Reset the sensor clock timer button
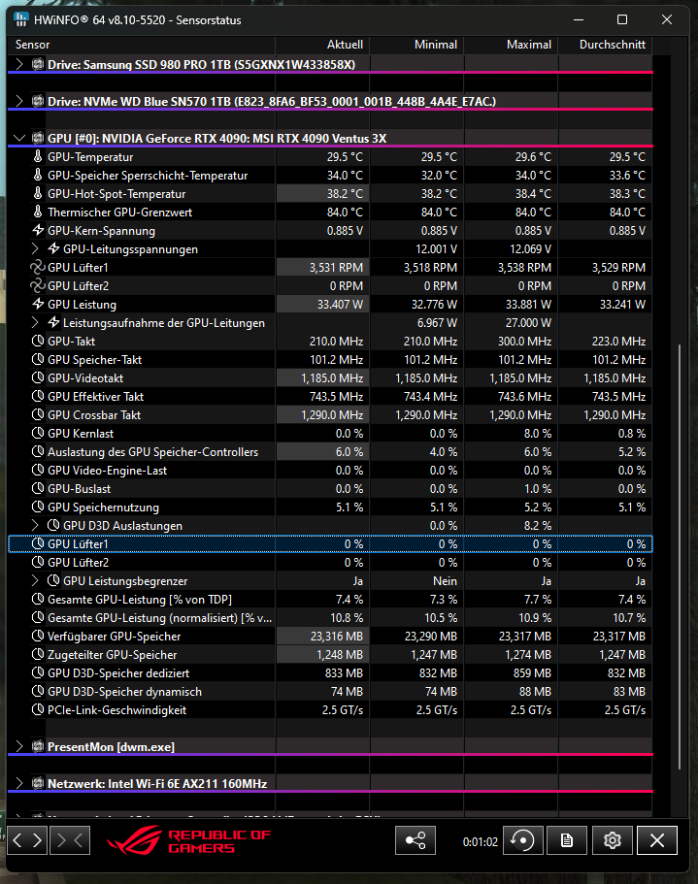 click(x=522, y=841)
